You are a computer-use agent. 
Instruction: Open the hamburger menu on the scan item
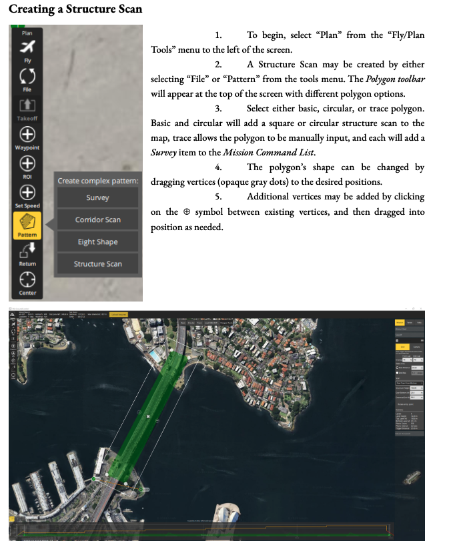click(x=422, y=340)
